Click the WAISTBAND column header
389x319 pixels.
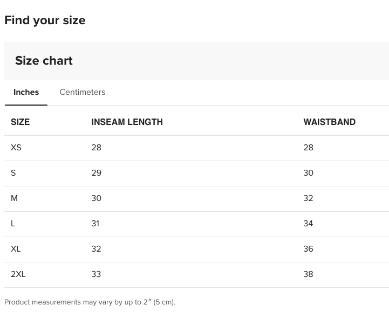(x=329, y=122)
